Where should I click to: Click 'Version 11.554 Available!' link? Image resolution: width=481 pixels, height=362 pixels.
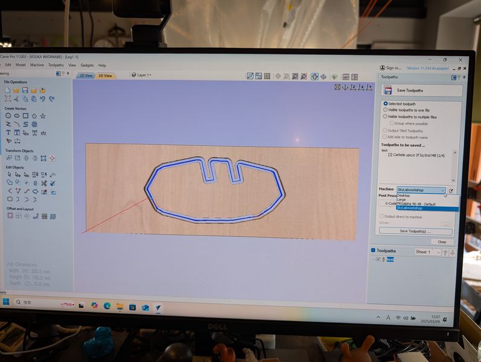(428, 68)
